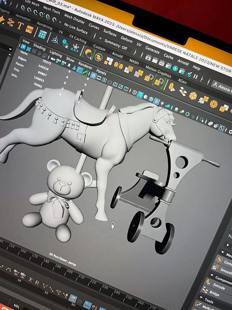Screen dimensions: 232x310
Task: Collapse the Tools section triangle in right panel
Action: pyautogui.click(x=201, y=297)
